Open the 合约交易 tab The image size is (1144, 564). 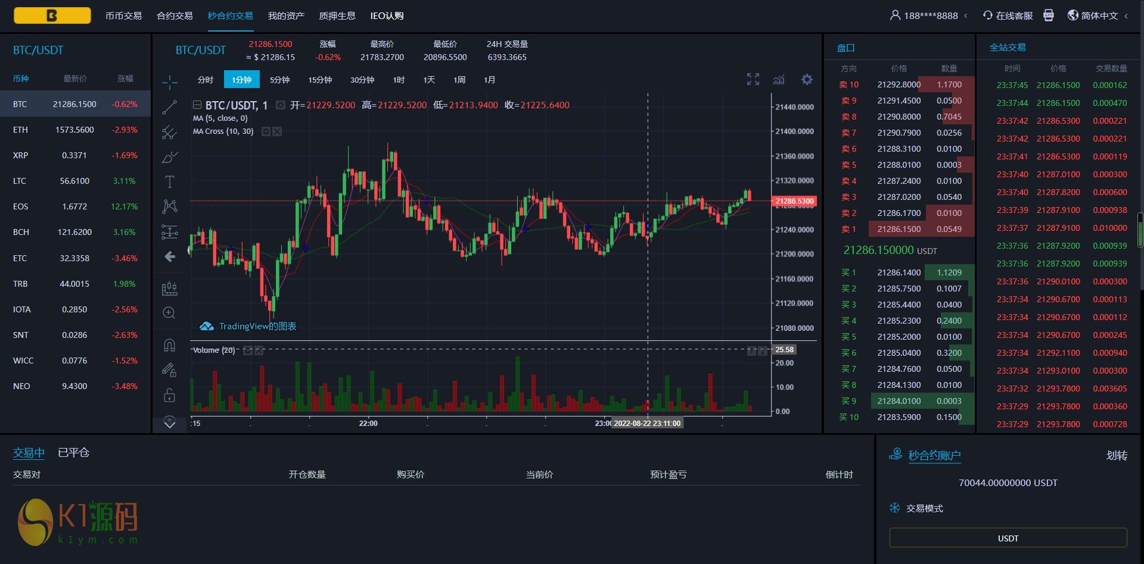pyautogui.click(x=175, y=15)
